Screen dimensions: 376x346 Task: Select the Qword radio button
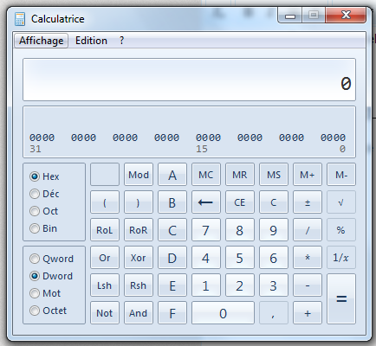point(35,259)
